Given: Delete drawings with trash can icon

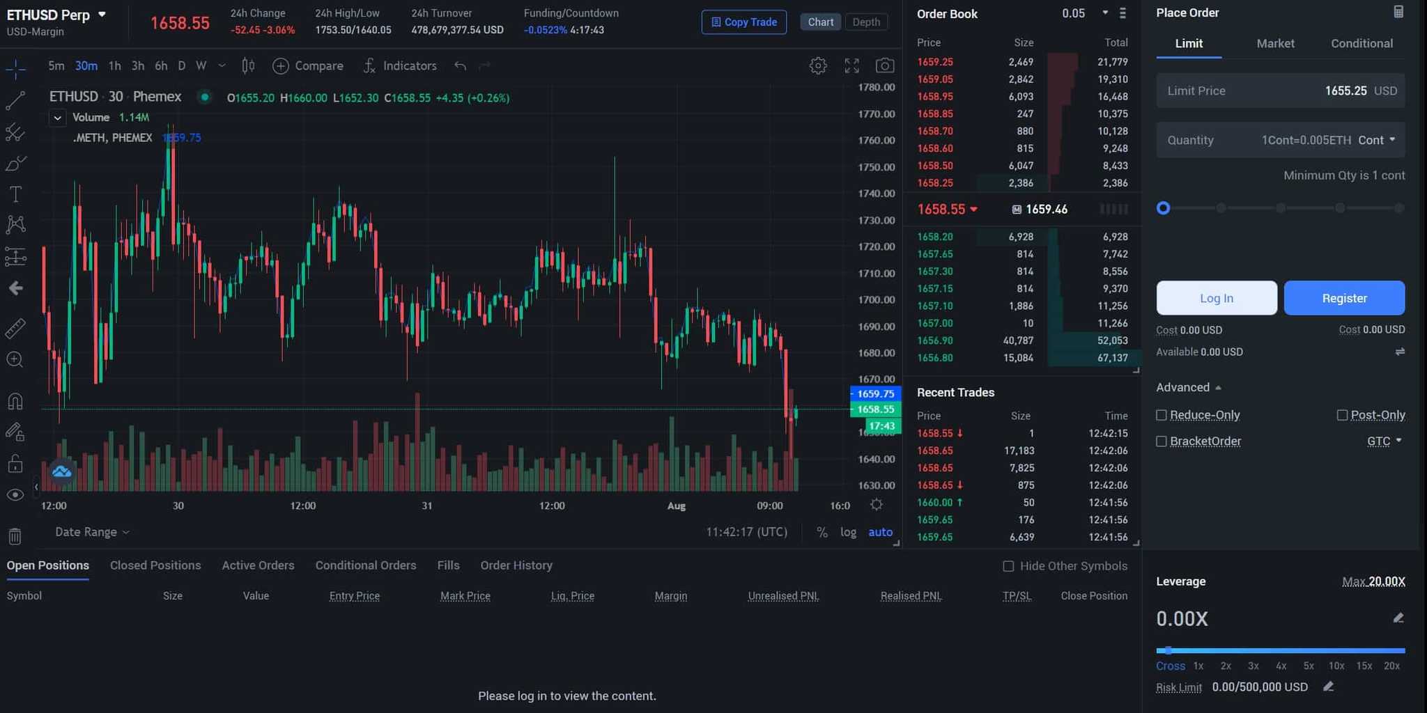Looking at the screenshot, I should [15, 536].
